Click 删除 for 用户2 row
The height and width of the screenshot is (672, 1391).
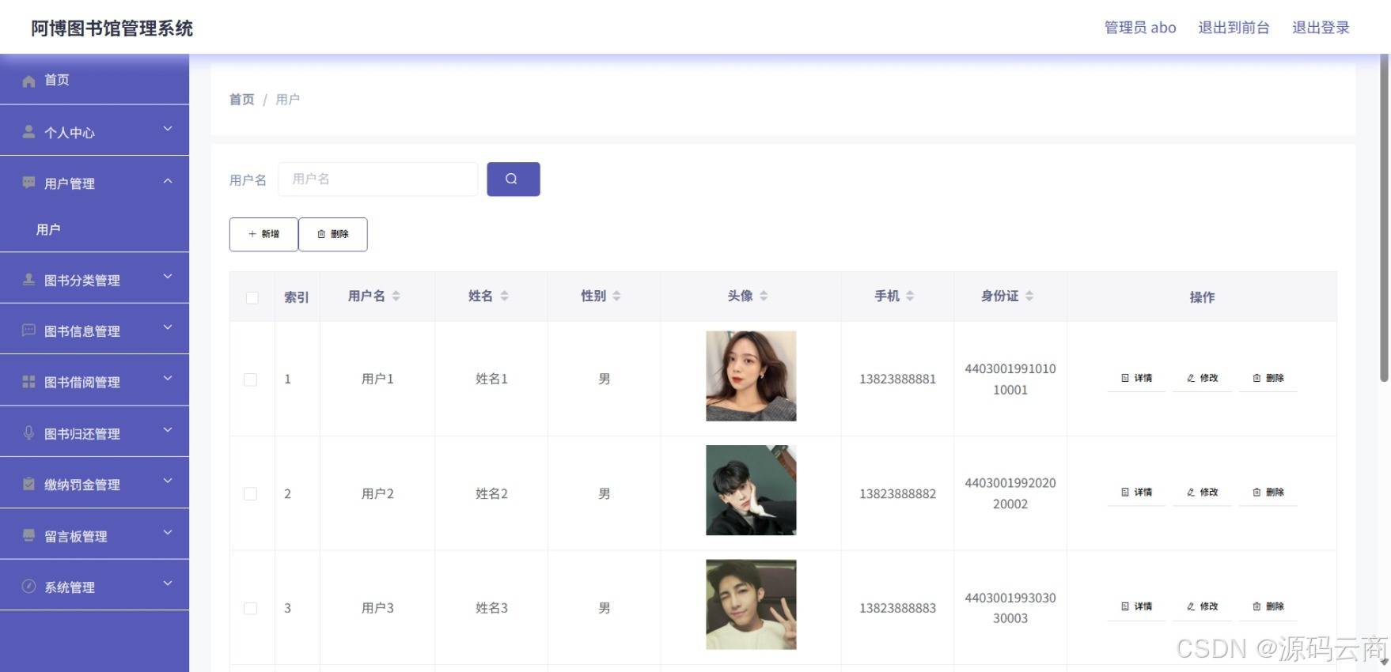pos(1268,492)
